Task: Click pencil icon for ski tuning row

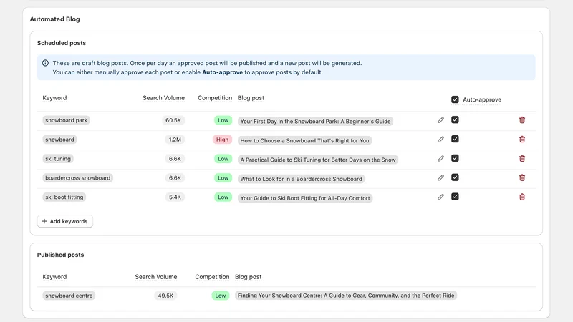Action: click(440, 158)
